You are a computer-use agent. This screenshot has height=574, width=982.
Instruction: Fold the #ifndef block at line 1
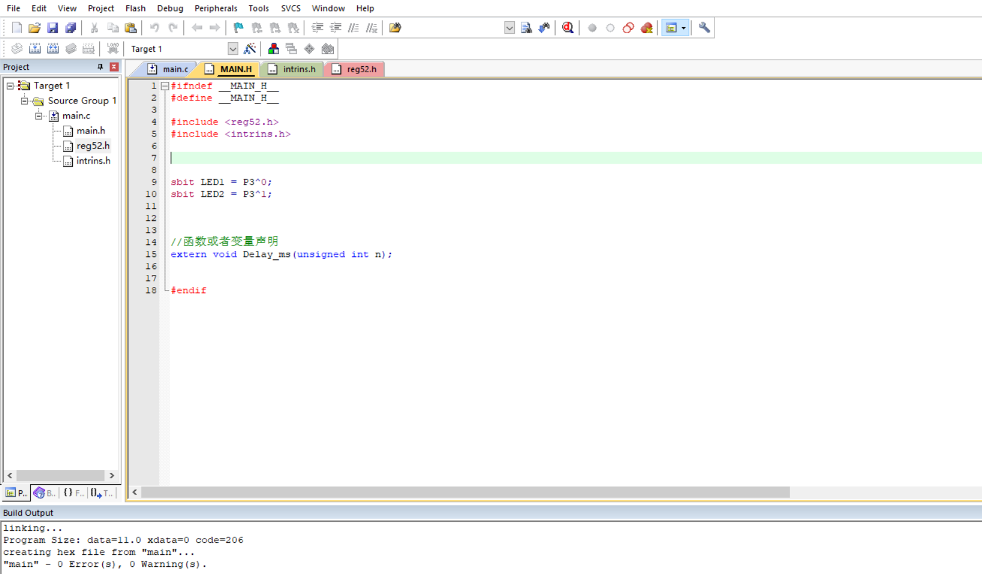(x=165, y=86)
